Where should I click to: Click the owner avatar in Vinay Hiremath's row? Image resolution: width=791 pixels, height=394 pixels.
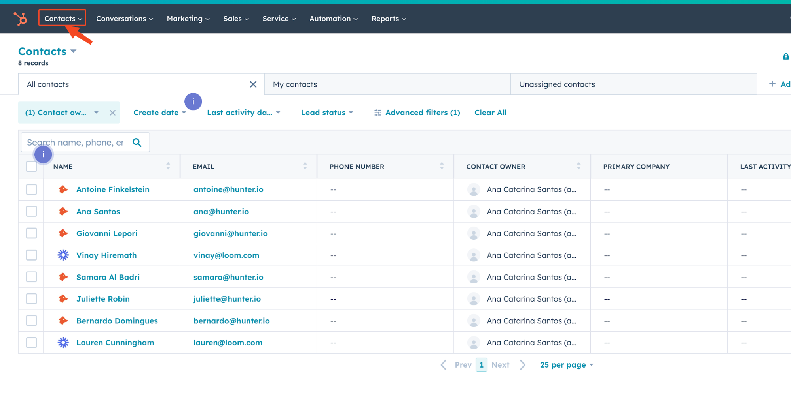[x=474, y=255]
